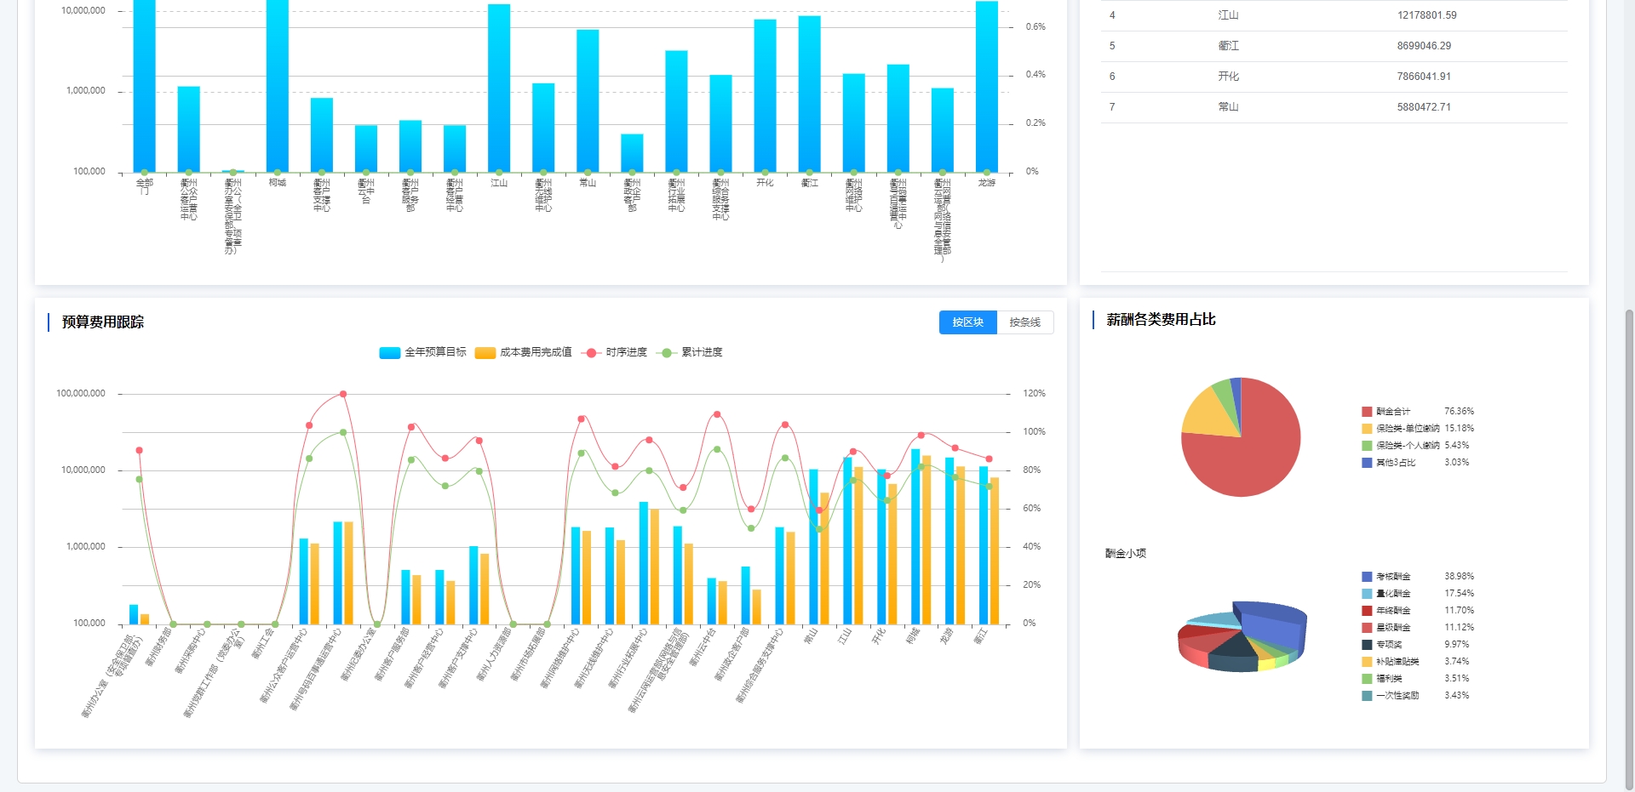Image resolution: width=1635 pixels, height=792 pixels.
Task: Click the 柯城 bar in the top chart
Action: coord(278,85)
